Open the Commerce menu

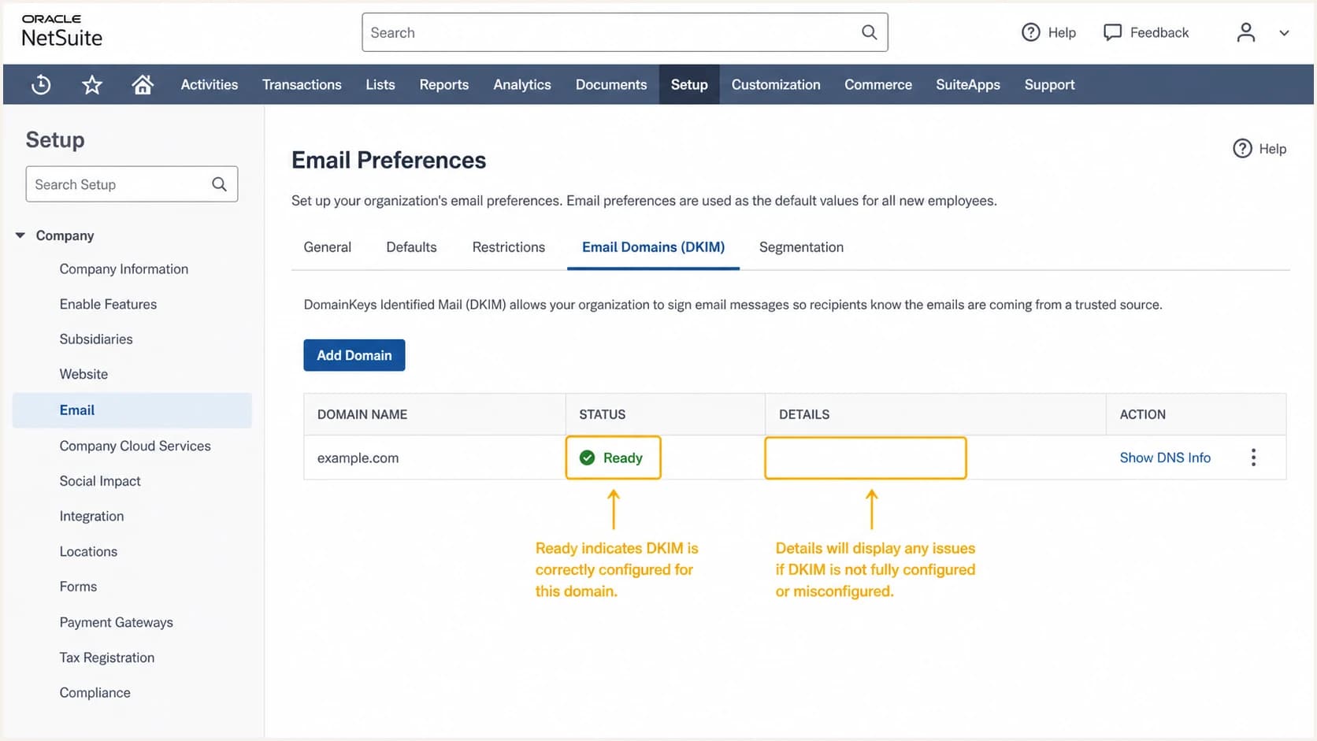(878, 84)
